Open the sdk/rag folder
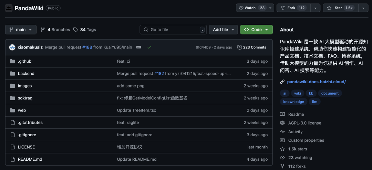This screenshot has height=170, width=372. click(x=25, y=98)
